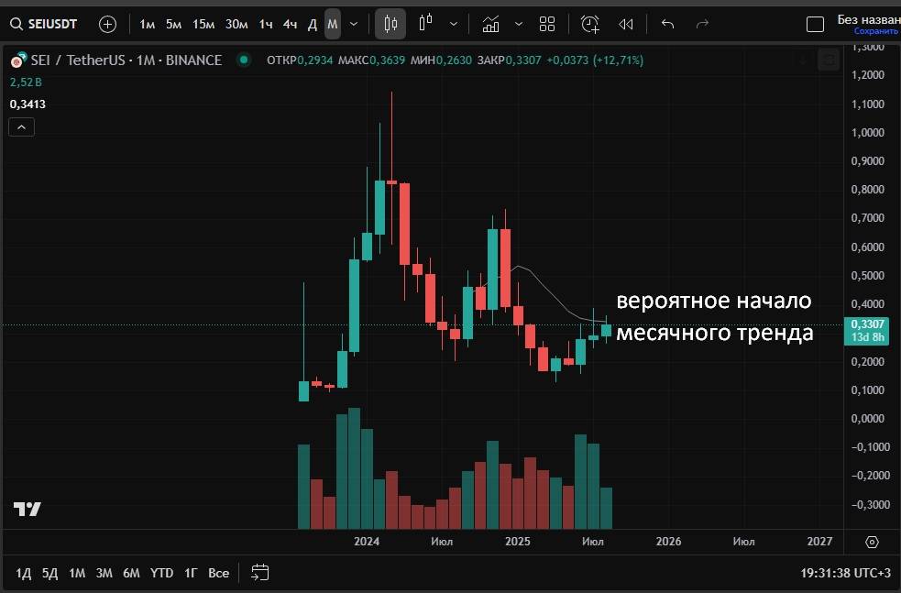Open the indicators chart icon
This screenshot has width=901, height=593.
click(491, 24)
